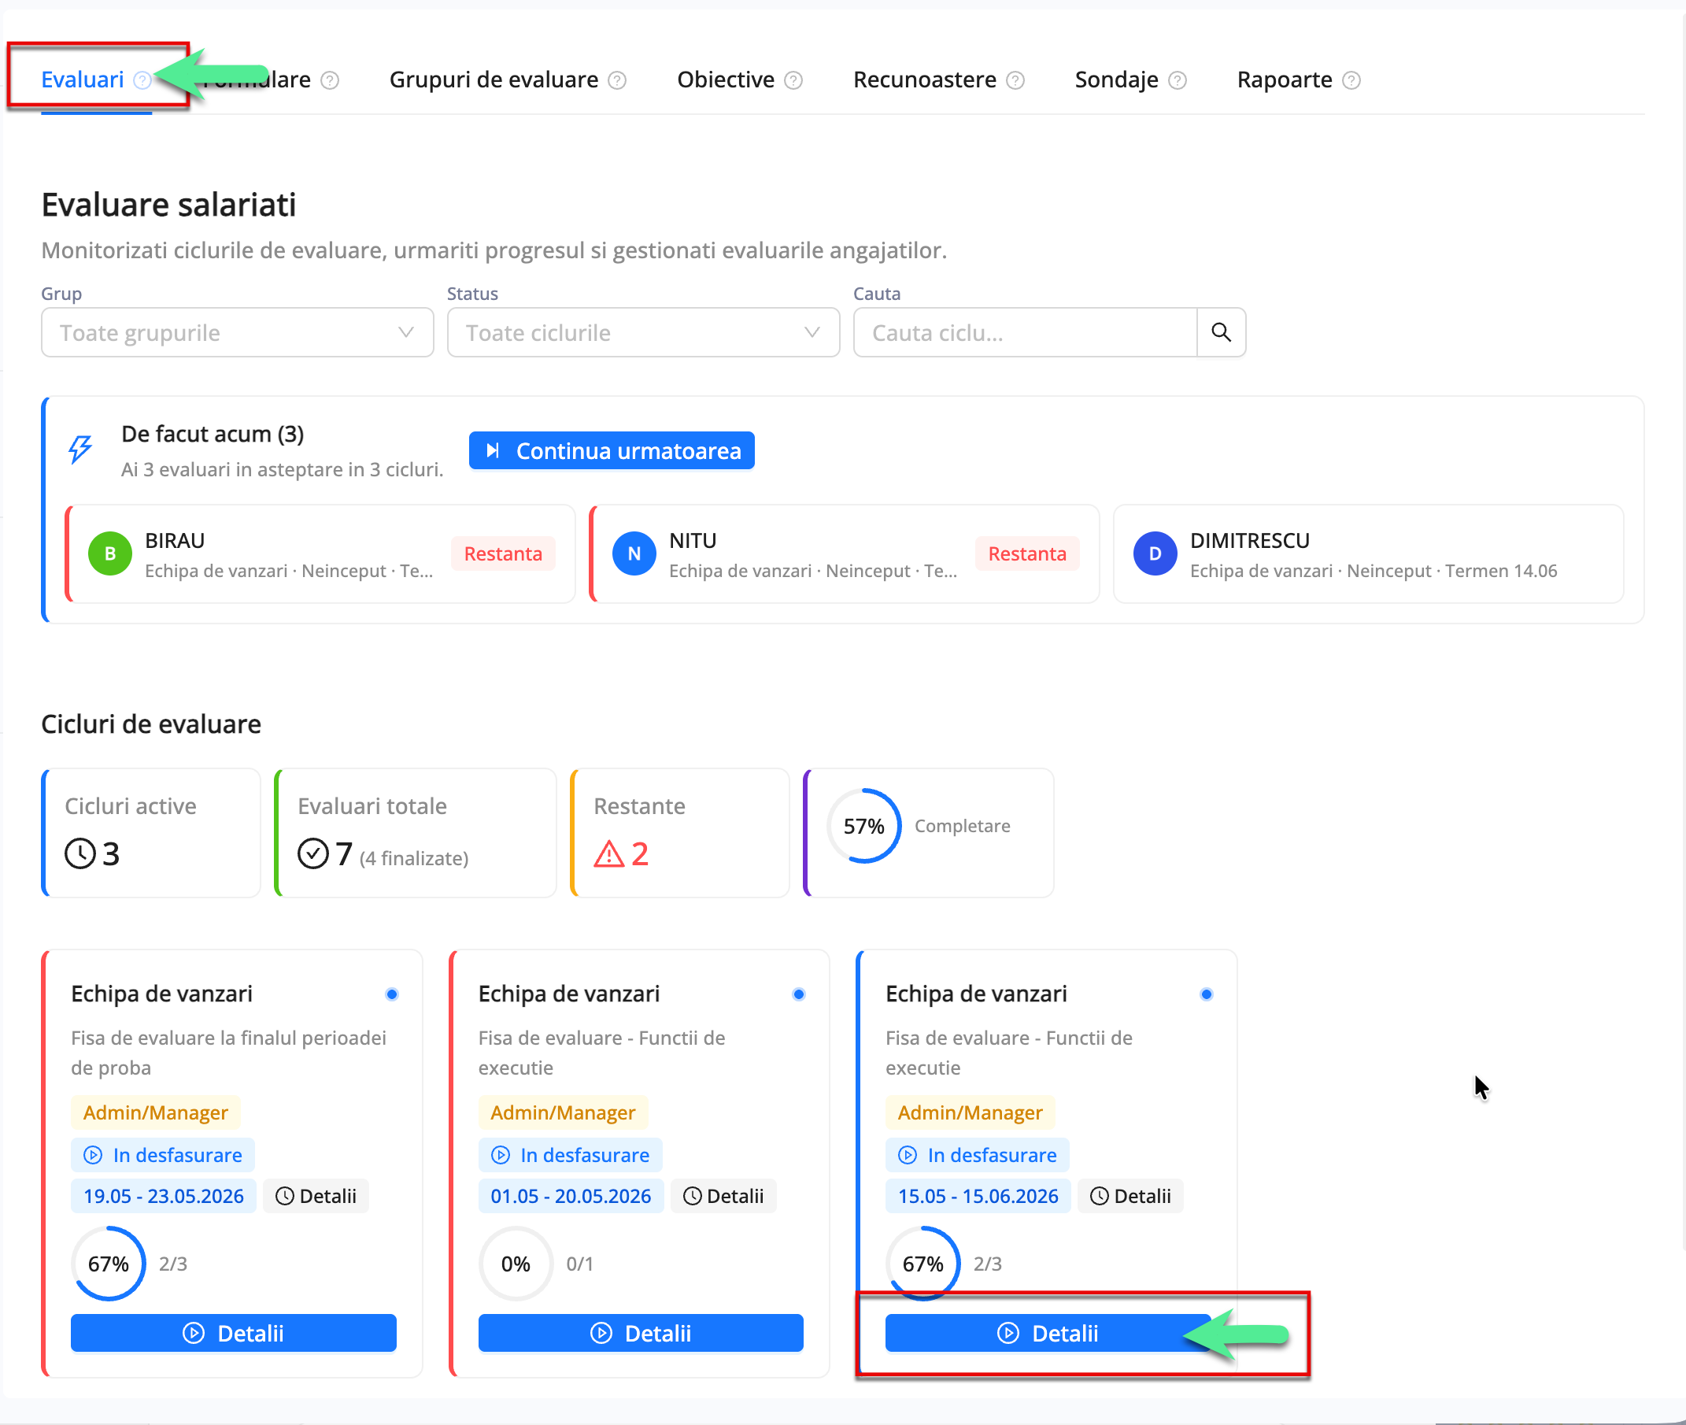1686x1425 pixels.
Task: Click 0% progress ring on 01.05 - 20.05.2026 card
Action: [515, 1264]
